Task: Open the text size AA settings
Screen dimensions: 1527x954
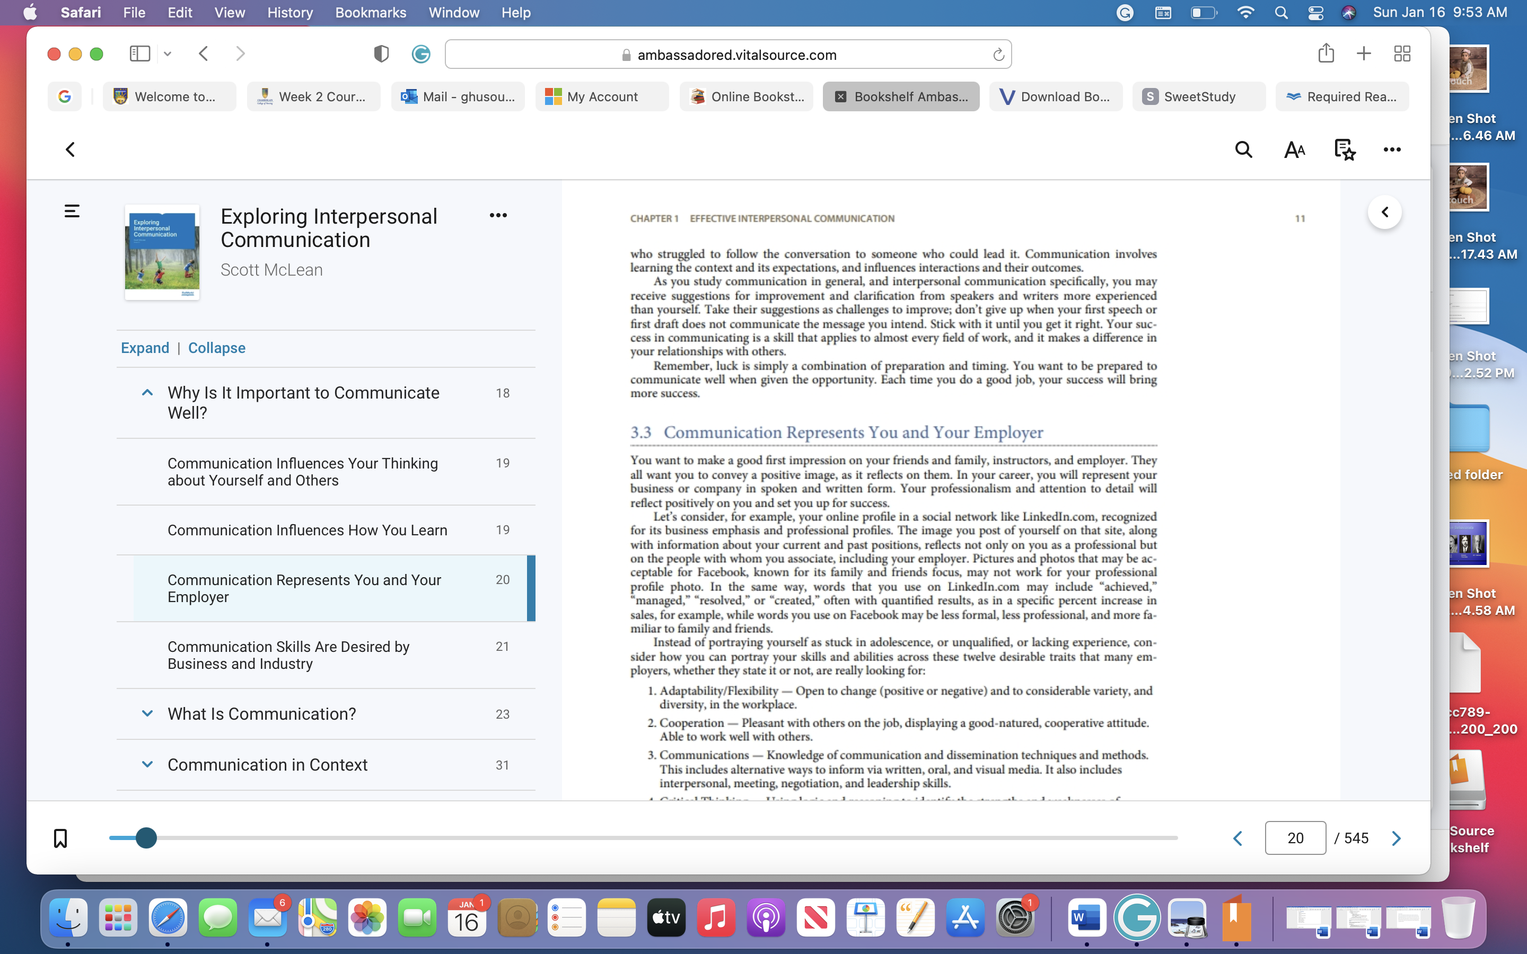Action: coord(1294,149)
